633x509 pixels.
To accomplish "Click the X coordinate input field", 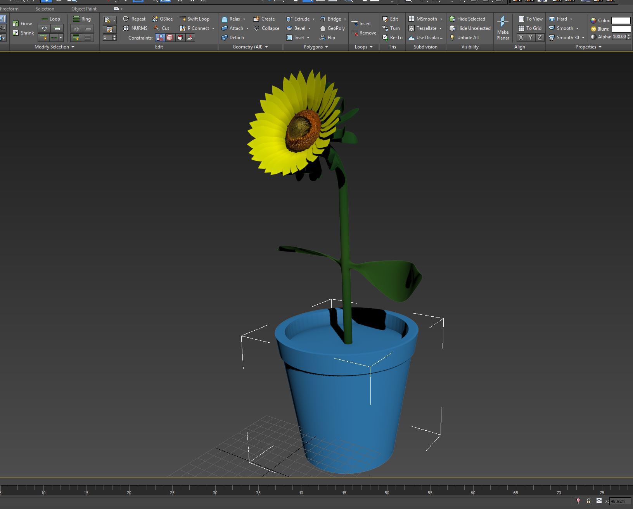I will (620, 501).
